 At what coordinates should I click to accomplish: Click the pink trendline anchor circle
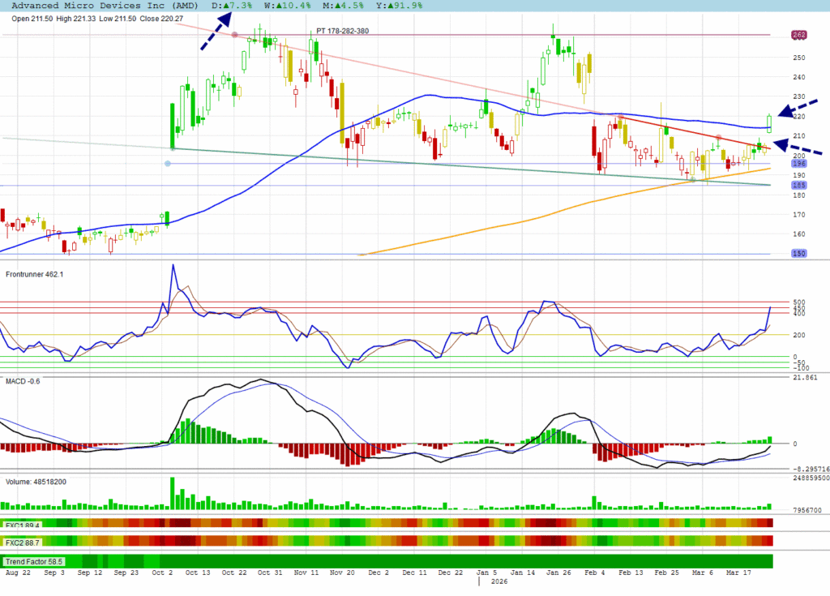tap(235, 35)
